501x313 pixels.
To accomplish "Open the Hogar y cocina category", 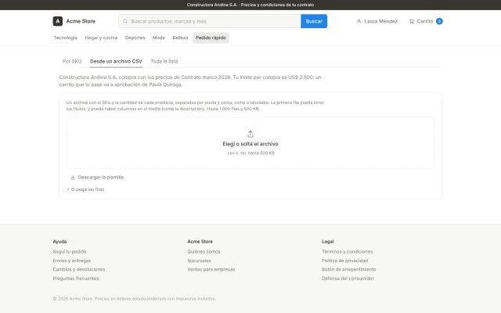I will pyautogui.click(x=101, y=38).
